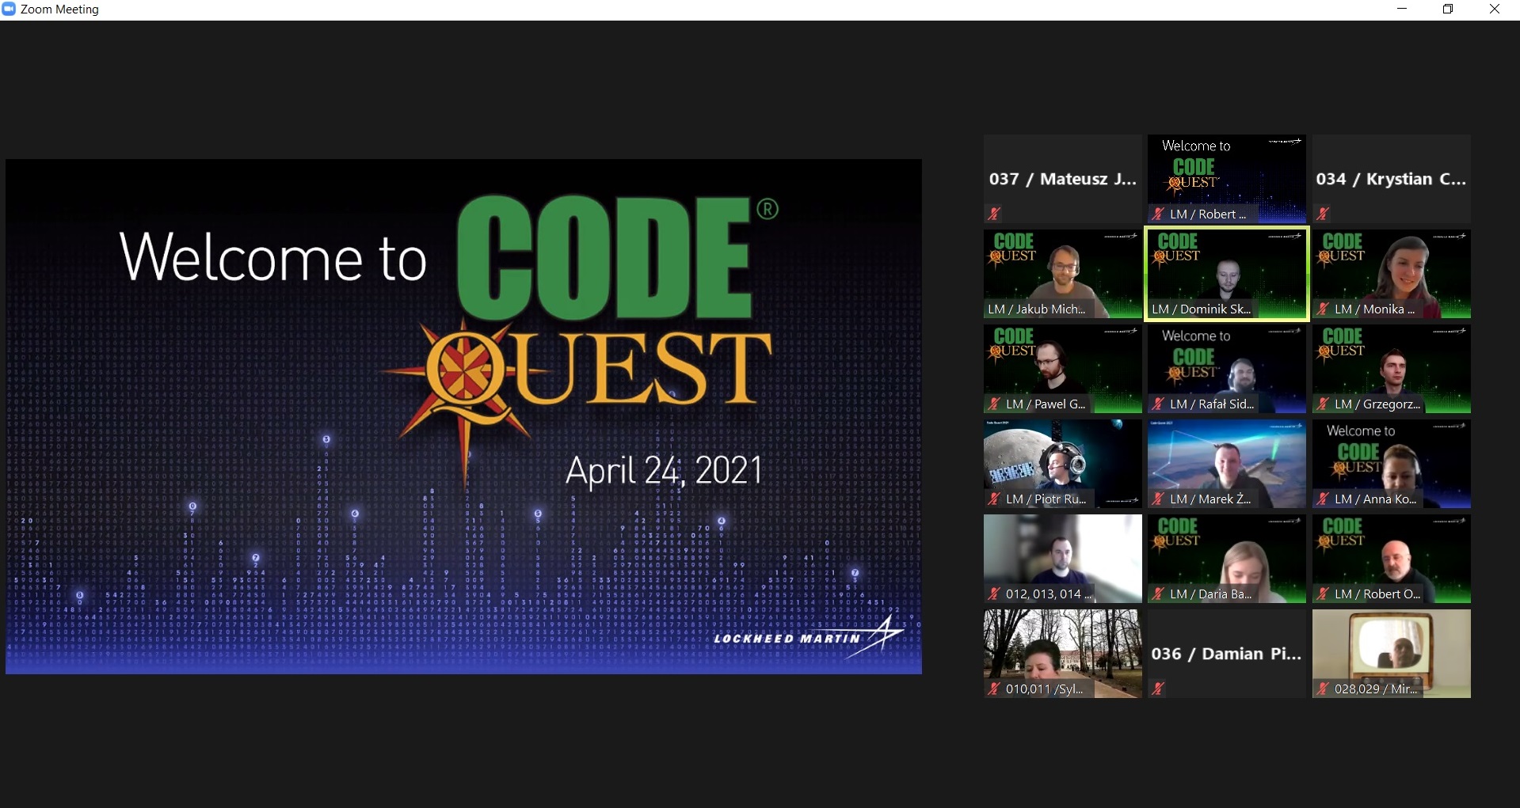This screenshot has width=1520, height=808.
Task: Click the '012, 013, 014 ...' name label
Action: pyautogui.click(x=1049, y=594)
